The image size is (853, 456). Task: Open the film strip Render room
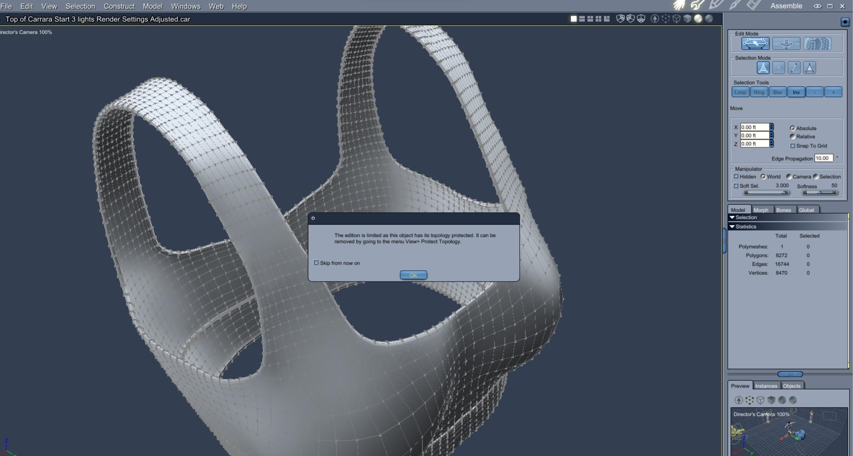tap(753, 5)
